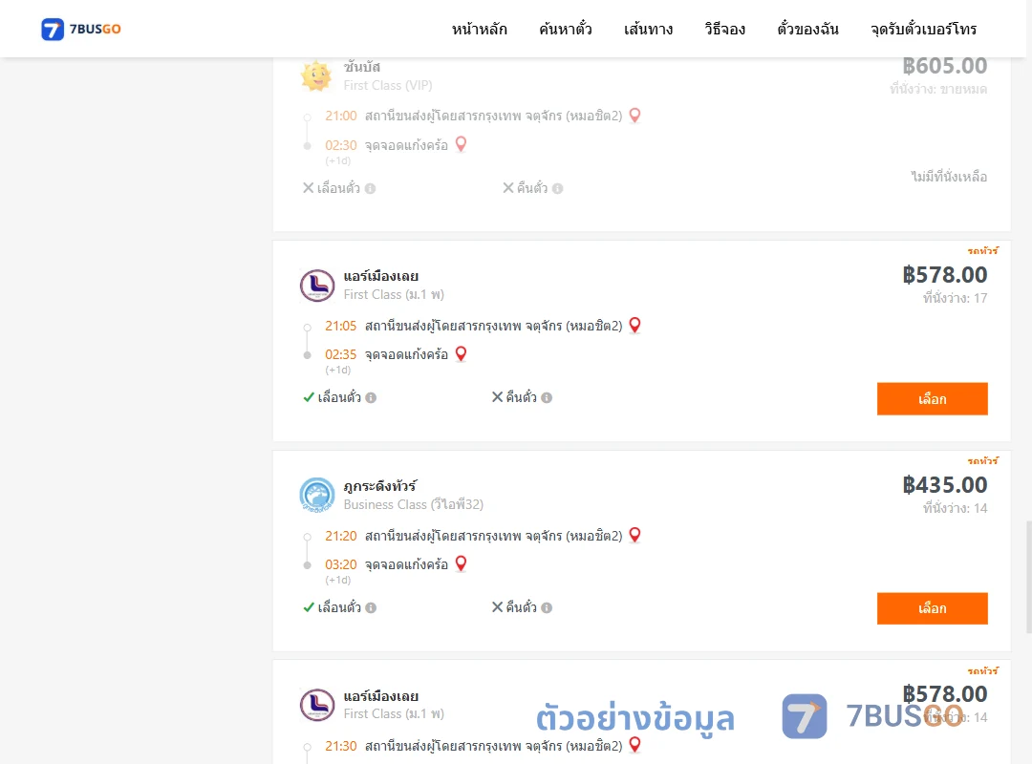The image size is (1032, 764).
Task: Open map pin for 21:05 departure station
Action: (x=635, y=325)
